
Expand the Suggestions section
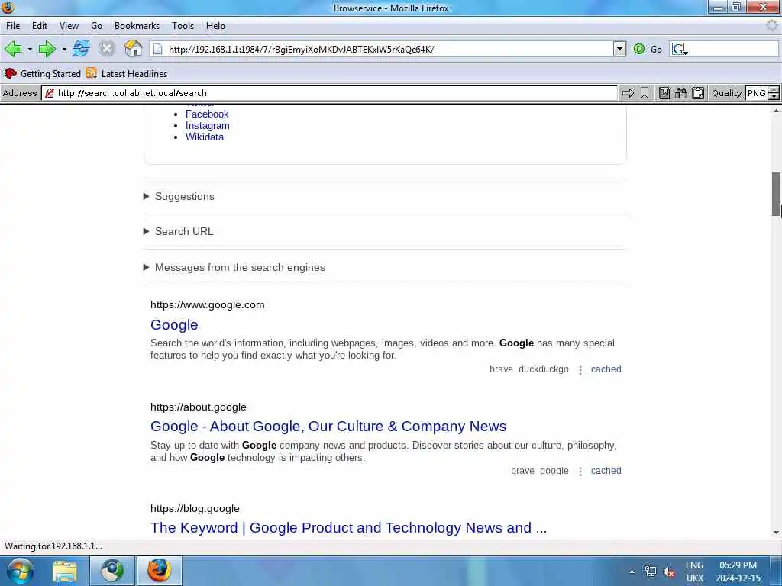pos(179,196)
